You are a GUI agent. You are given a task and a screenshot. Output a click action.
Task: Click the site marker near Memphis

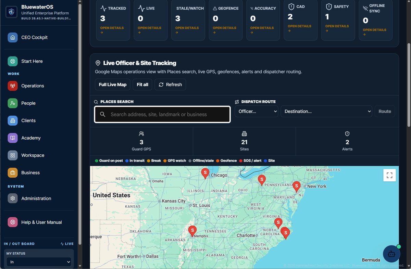click(192, 231)
